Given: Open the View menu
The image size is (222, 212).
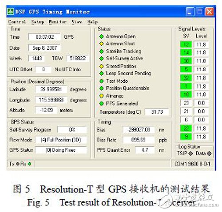Looking at the screenshot, I should 77,22.
